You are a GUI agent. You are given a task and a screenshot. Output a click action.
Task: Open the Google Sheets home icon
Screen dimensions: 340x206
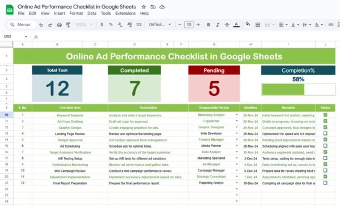pos(10,10)
